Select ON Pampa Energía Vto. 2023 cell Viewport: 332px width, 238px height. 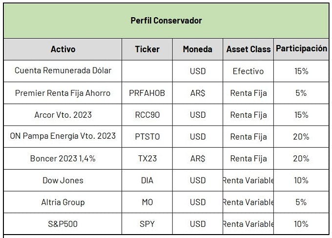[x=63, y=137]
